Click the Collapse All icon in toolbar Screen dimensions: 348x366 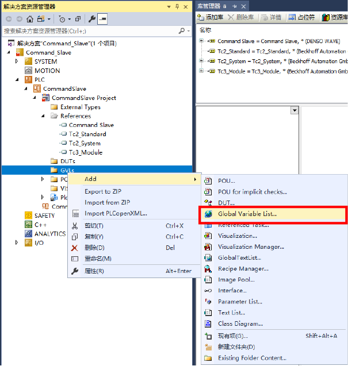coord(78,19)
